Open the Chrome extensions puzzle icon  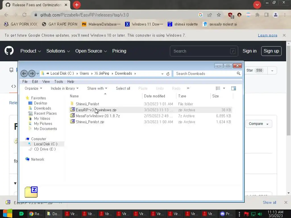pos(257,15)
